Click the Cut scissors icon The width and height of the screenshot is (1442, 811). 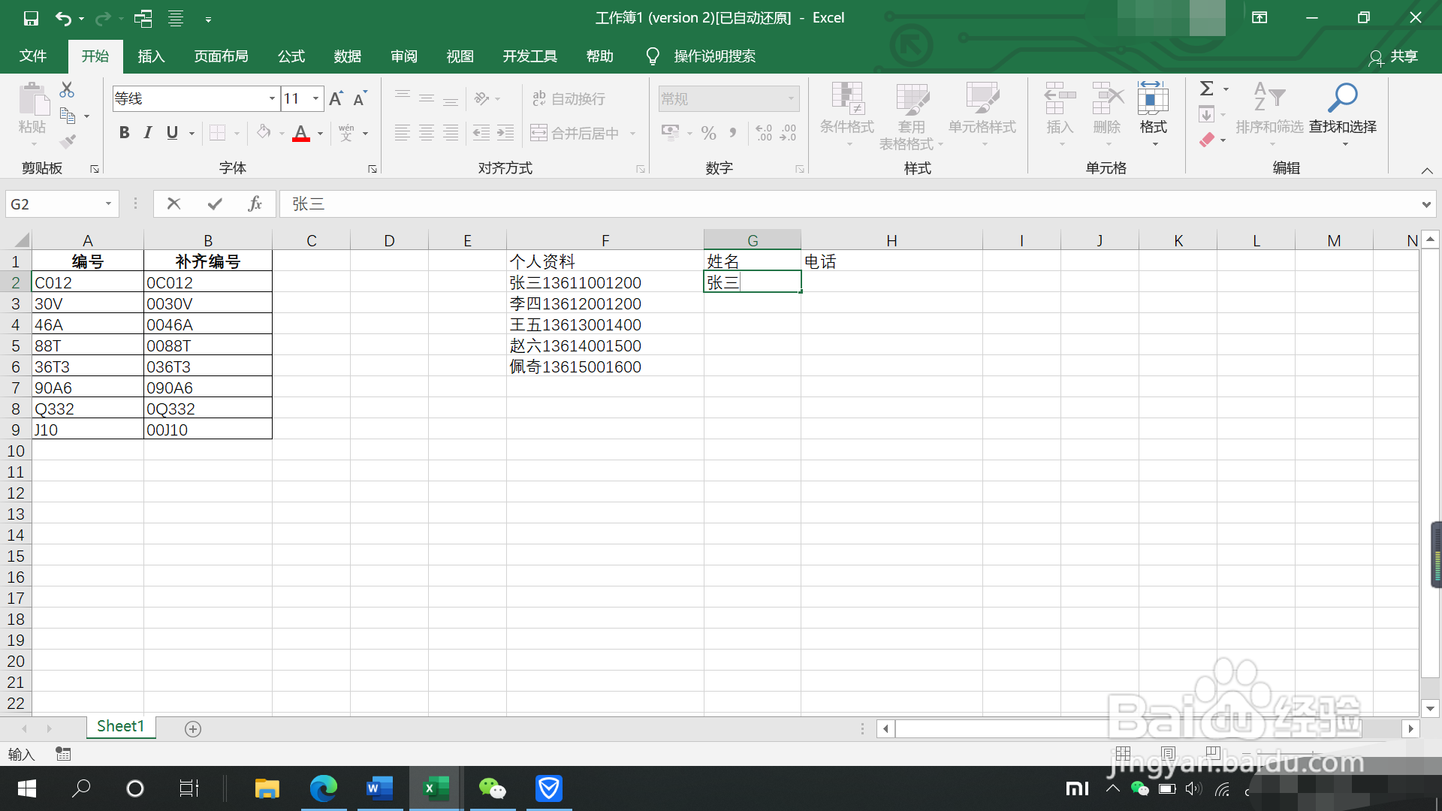coord(67,89)
